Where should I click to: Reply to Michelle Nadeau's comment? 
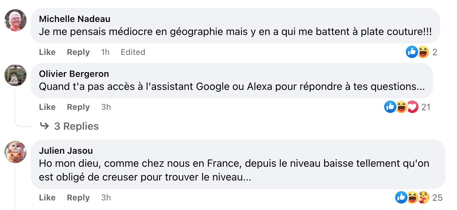tap(78, 52)
